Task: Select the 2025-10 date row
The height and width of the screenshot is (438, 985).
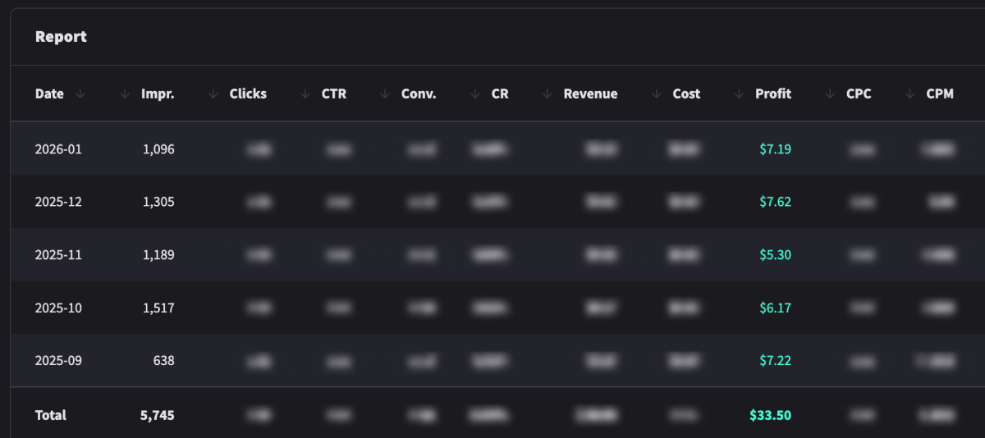Action: click(58, 308)
